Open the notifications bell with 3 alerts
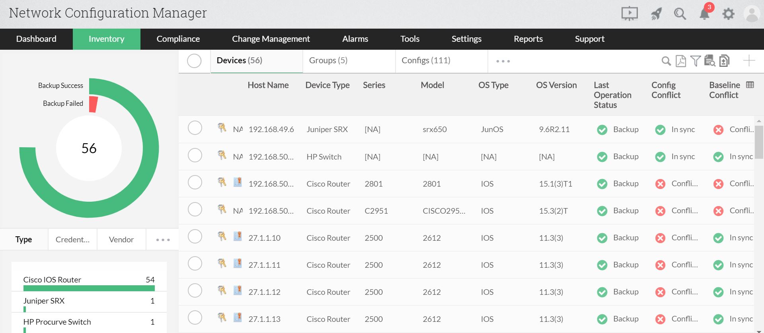This screenshot has height=333, width=764. 704,14
